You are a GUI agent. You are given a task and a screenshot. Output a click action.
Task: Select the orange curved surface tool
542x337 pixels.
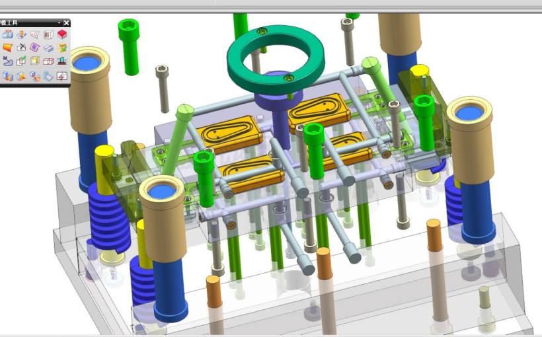click(x=8, y=48)
